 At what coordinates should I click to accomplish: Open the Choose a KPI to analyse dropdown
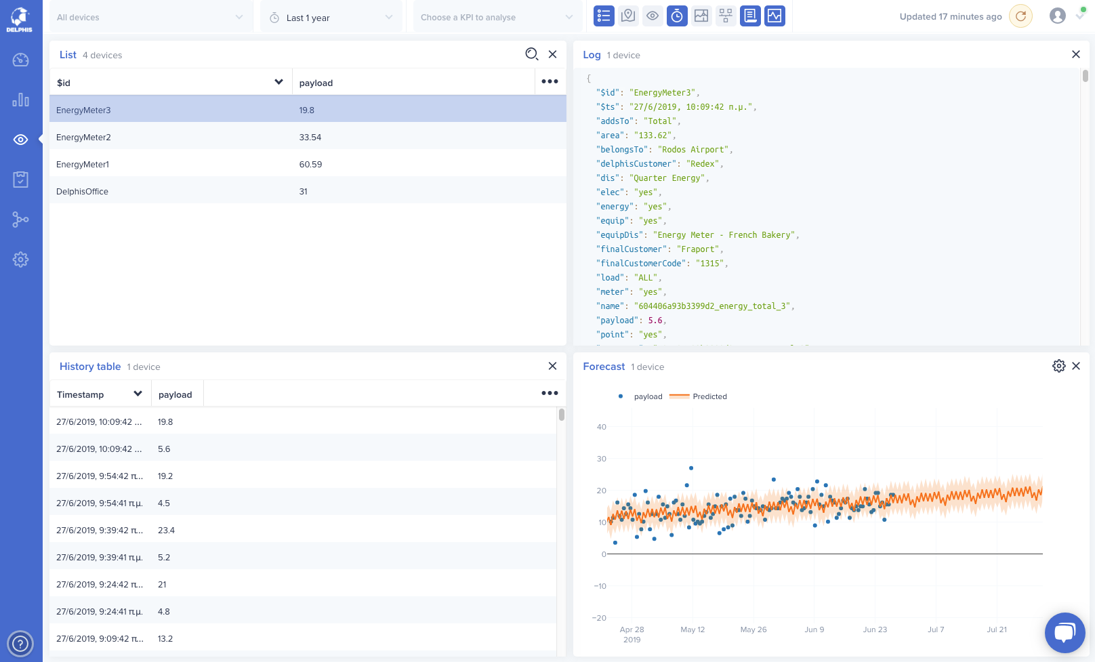[x=497, y=17]
